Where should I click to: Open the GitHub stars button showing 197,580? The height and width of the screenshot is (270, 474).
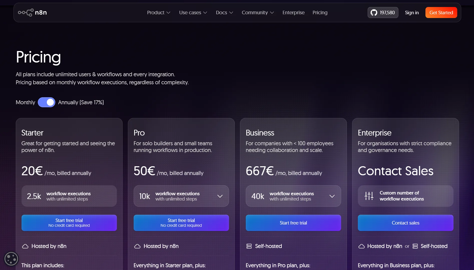383,12
